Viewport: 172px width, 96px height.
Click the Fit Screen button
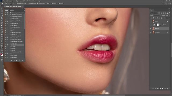coord(54,3)
